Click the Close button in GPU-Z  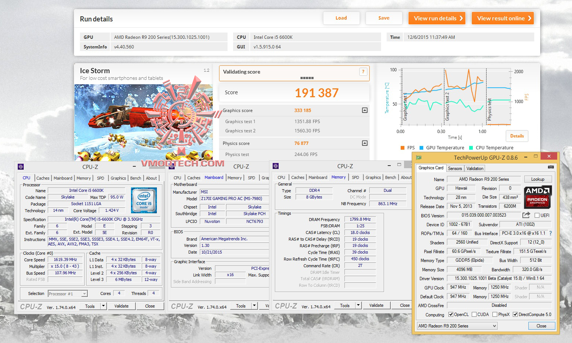click(x=541, y=326)
